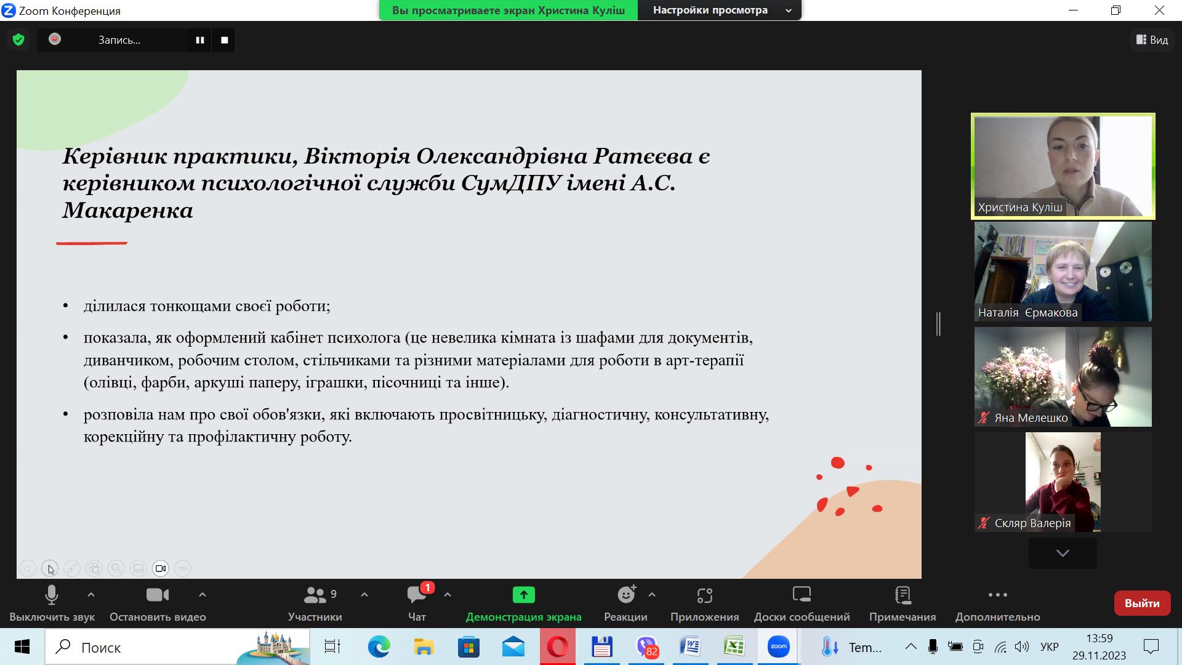1182x665 pixels.
Task: Toggle camera button in slide toolbar
Action: pos(161,568)
